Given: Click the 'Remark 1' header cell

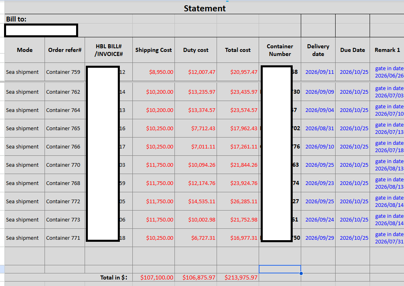Looking at the screenshot, I should pyautogui.click(x=387, y=50).
